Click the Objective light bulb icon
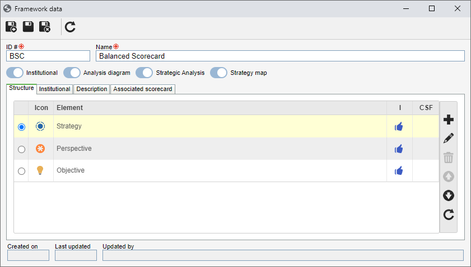This screenshot has width=471, height=267. (40, 170)
